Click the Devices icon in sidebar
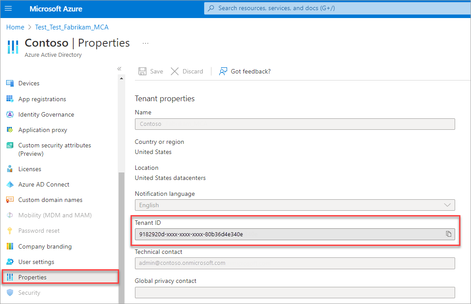 [x=10, y=83]
